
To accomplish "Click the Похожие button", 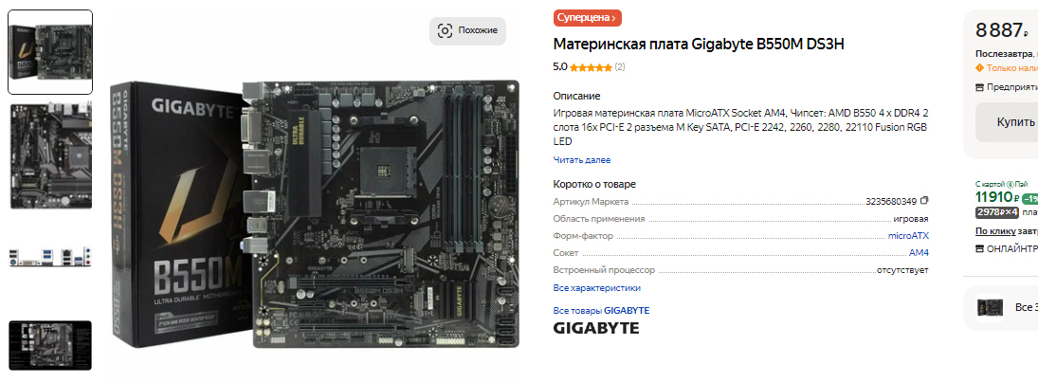I will click(x=467, y=30).
